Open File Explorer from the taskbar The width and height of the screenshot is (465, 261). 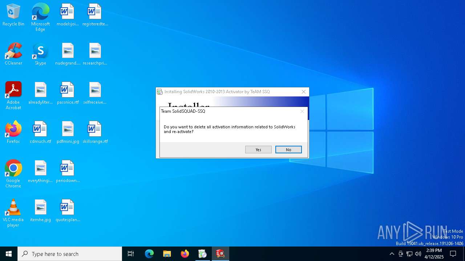167,254
